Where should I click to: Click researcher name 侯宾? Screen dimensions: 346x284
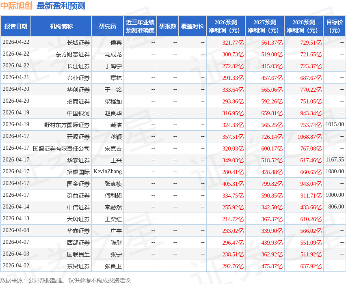click(x=116, y=43)
